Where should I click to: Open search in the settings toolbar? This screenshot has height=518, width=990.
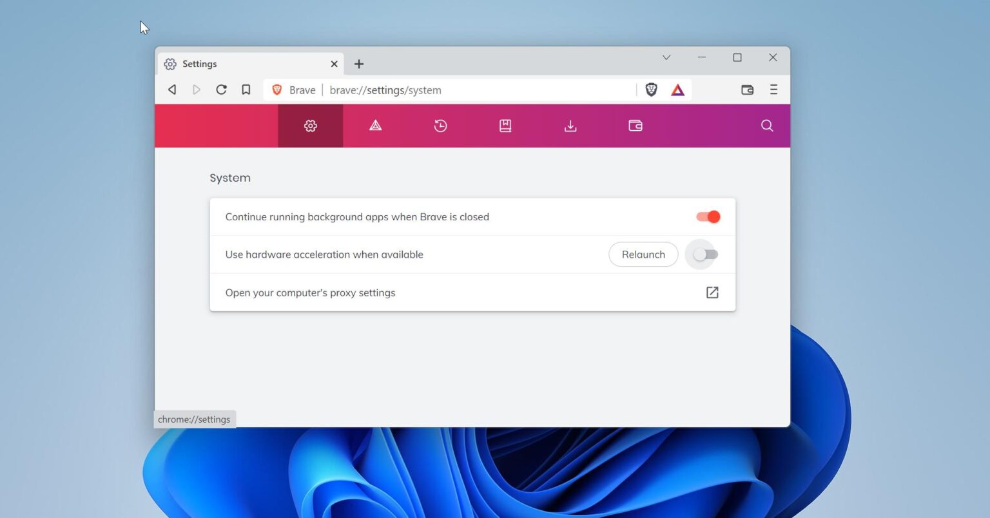tap(766, 126)
